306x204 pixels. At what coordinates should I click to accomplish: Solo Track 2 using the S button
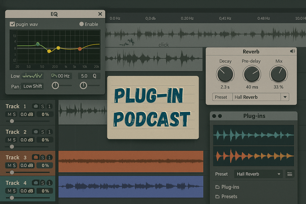(x=42, y=132)
